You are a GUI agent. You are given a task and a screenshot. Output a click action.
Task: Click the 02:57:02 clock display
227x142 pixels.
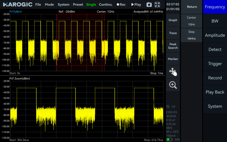173,4
